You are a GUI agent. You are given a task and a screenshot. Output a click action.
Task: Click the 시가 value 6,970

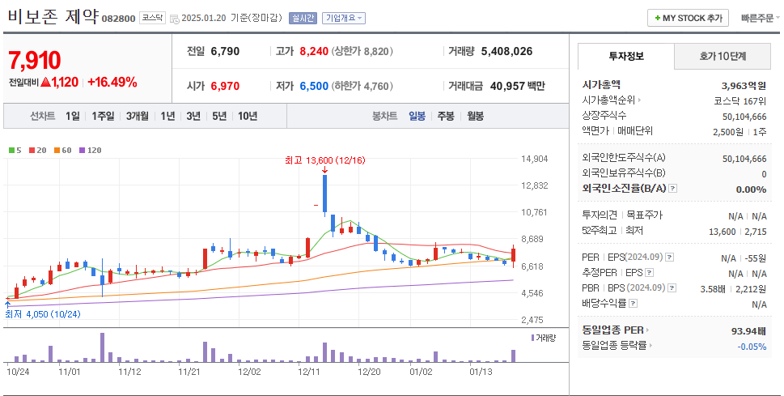(x=225, y=86)
